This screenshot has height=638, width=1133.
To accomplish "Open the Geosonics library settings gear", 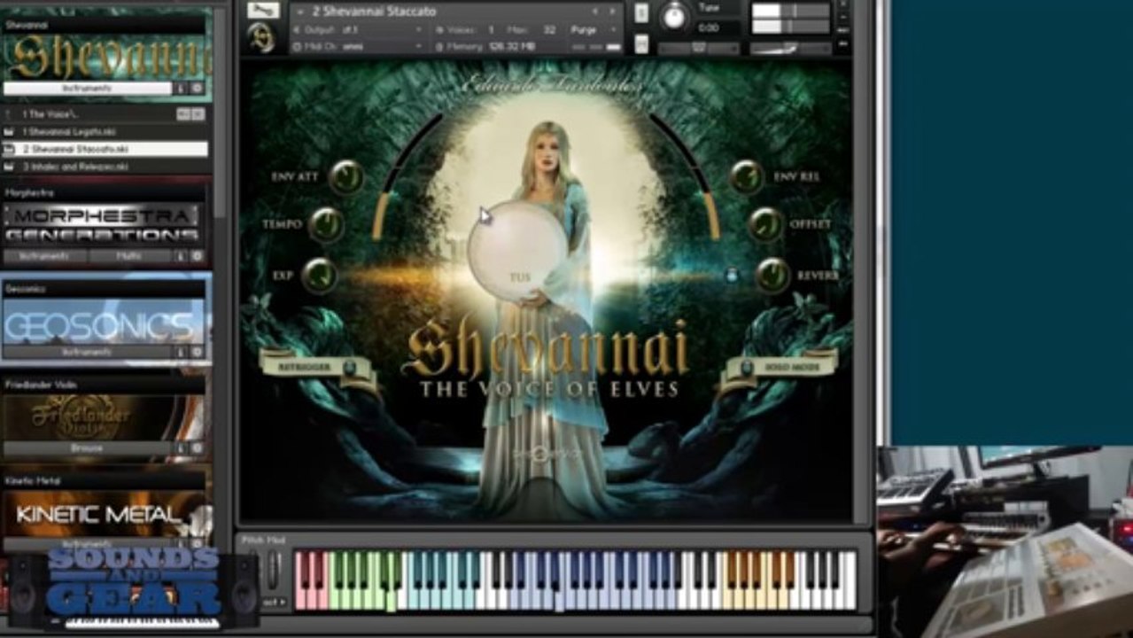I will (x=197, y=352).
